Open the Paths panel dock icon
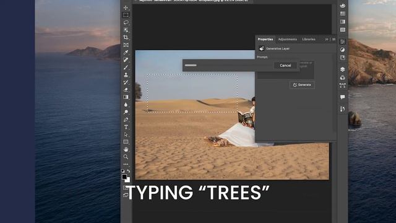Image resolution: width=396 pixels, height=223 pixels. (342, 85)
